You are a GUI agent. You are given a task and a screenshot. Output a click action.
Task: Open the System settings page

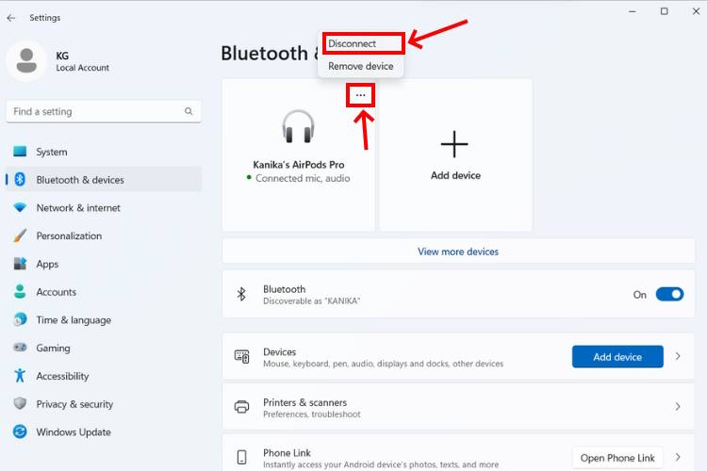(x=104, y=152)
